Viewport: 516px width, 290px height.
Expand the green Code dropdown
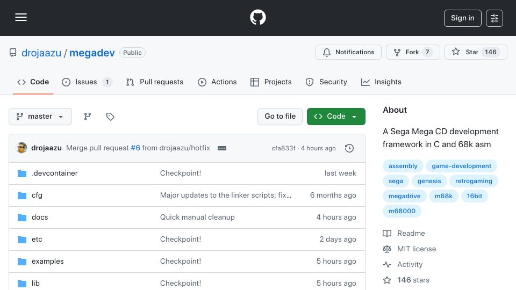336,117
